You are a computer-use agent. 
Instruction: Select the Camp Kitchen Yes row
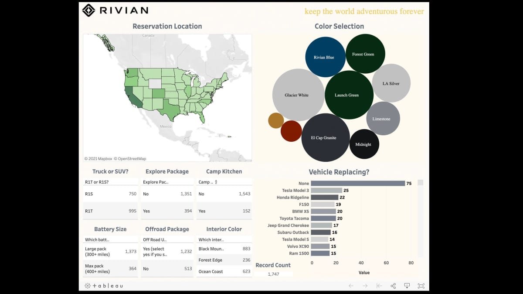point(224,211)
